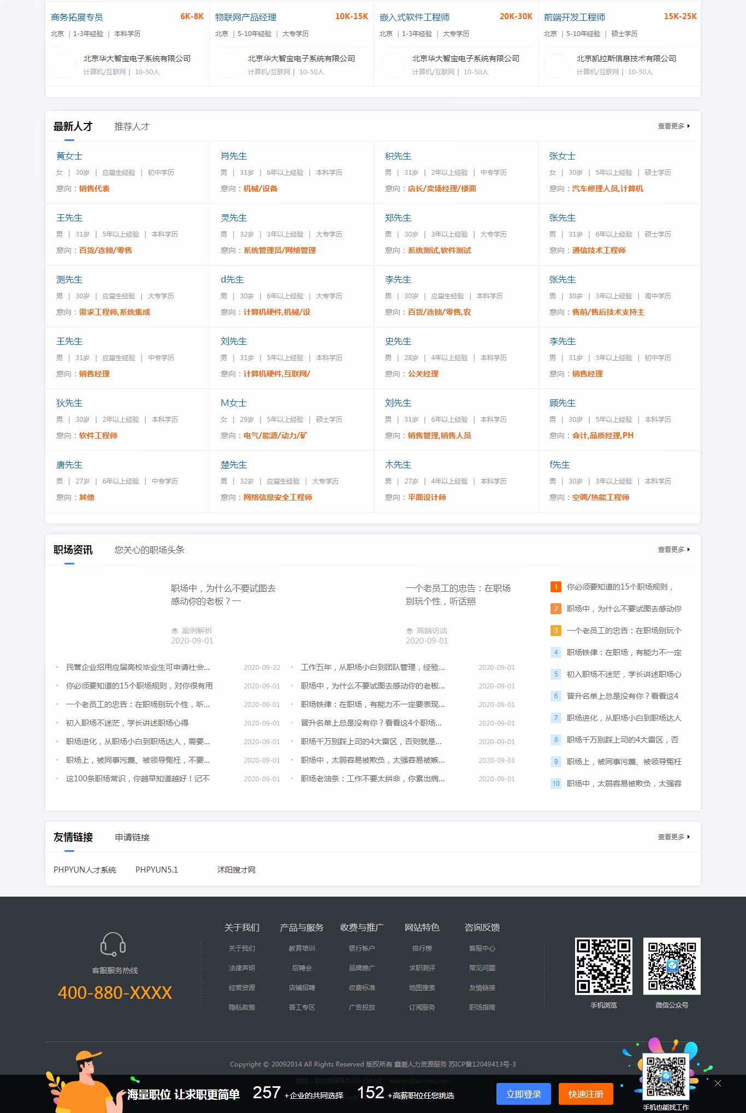Open article 民营企业招用应届高校毕业生可申请社会...
This screenshot has width=746, height=1113.
[x=138, y=667]
